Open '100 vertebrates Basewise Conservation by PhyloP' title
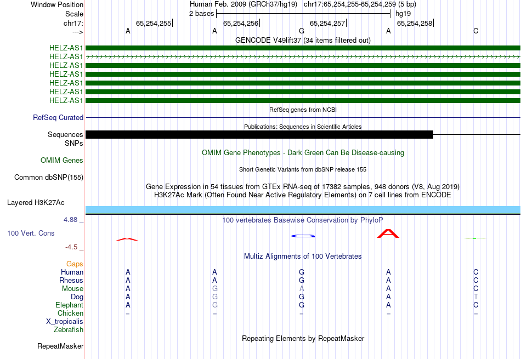 [303, 220]
